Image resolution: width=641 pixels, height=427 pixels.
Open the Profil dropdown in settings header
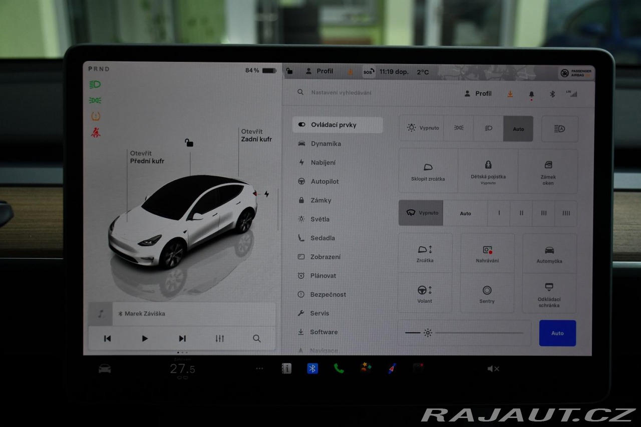click(x=478, y=94)
